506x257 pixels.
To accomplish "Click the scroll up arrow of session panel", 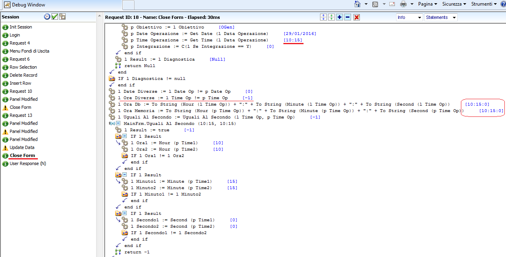I will (99, 16).
